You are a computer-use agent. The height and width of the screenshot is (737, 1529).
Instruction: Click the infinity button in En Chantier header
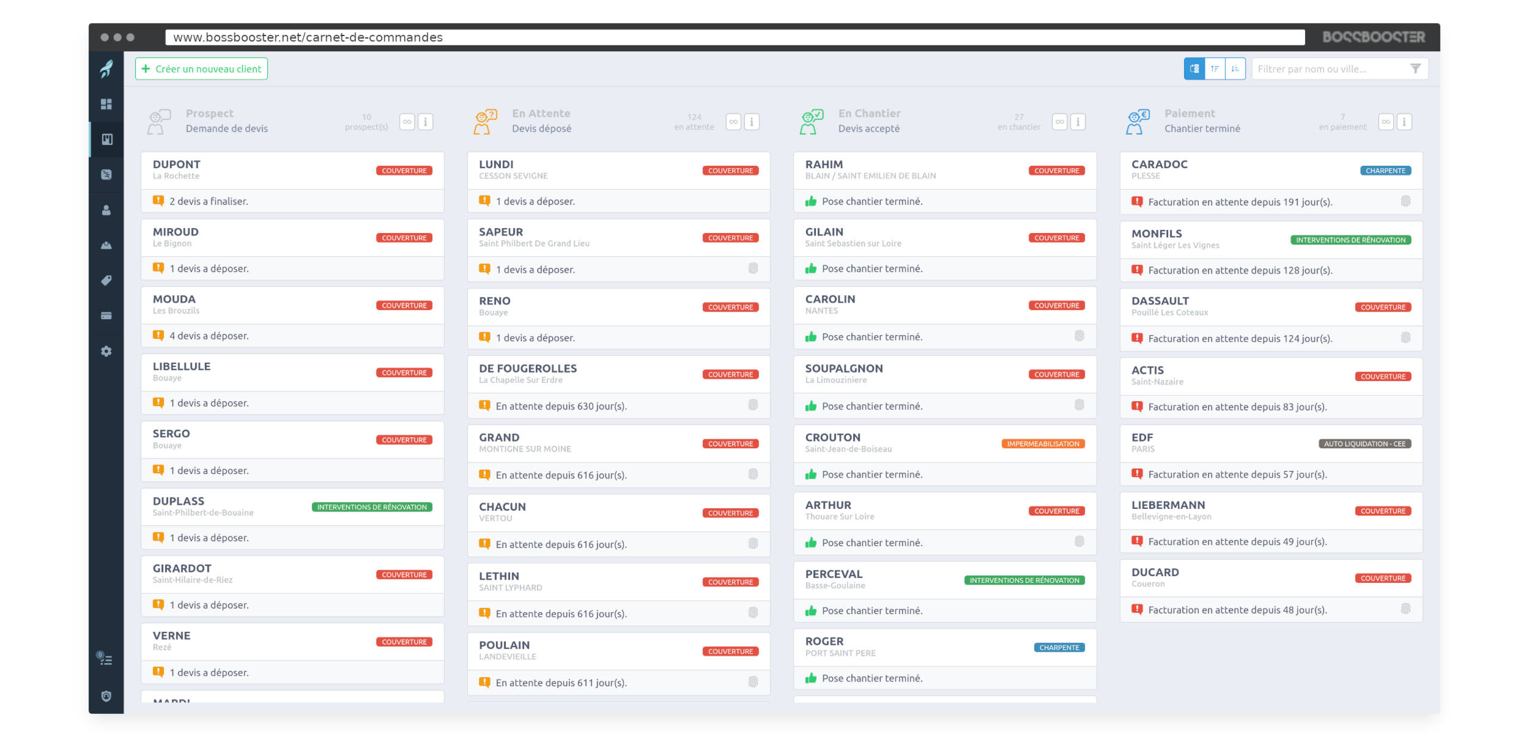1060,122
